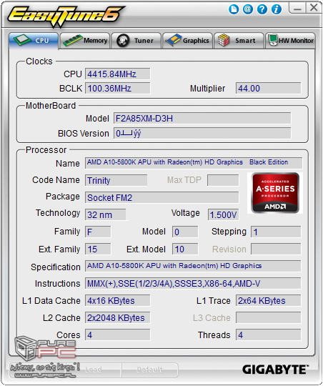This screenshot has width=323, height=386.
Task: Click the 'MotherBoard' group label
Action: click(x=51, y=106)
